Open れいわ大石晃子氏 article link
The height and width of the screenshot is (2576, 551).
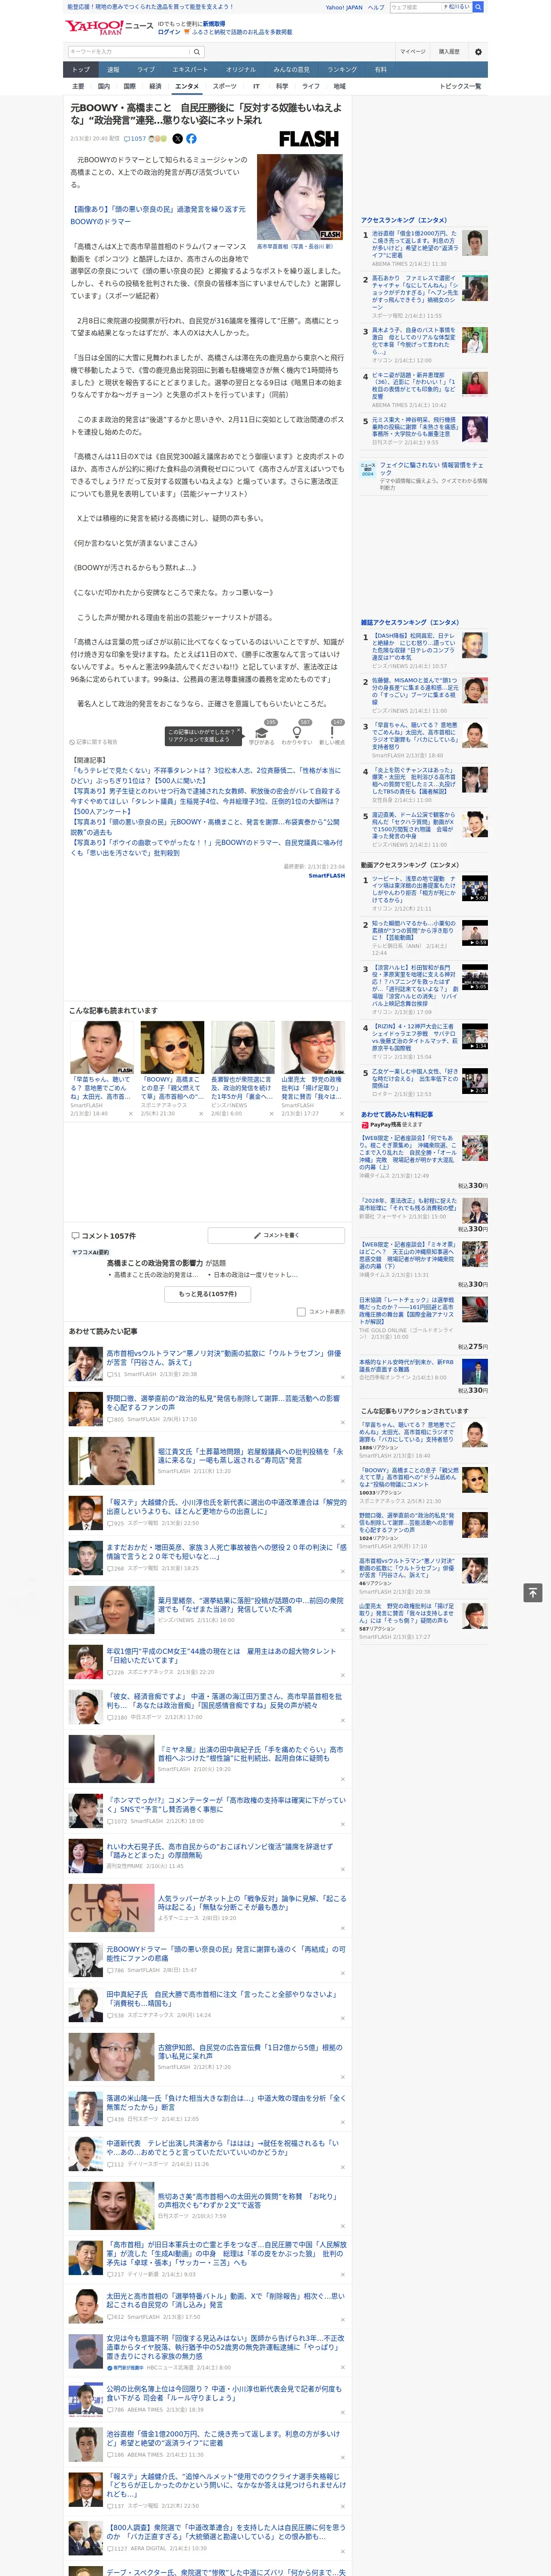coord(220,1851)
